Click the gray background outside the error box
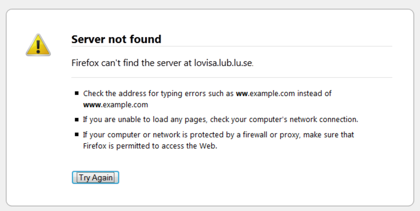 (x=210, y=4)
